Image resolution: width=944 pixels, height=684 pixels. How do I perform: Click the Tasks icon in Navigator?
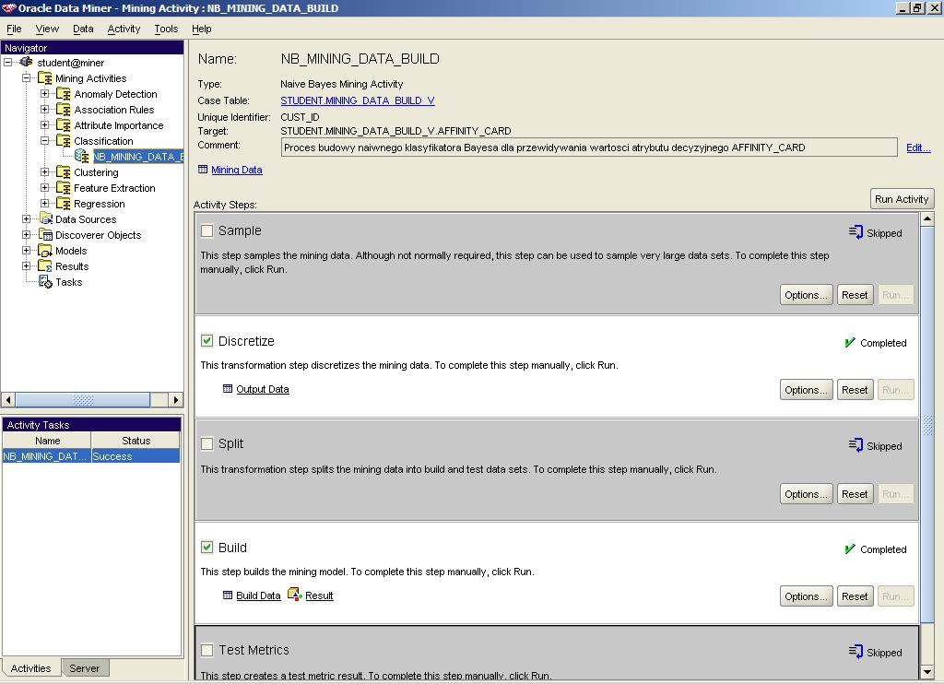[45, 281]
